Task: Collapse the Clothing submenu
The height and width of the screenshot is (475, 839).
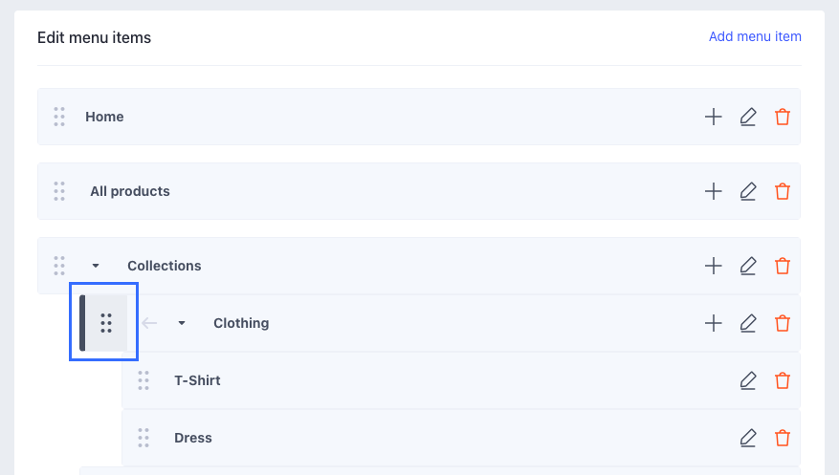Action: point(182,323)
